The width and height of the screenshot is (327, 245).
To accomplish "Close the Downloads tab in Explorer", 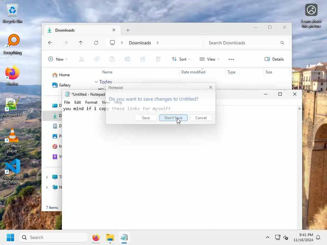I will [114, 30].
